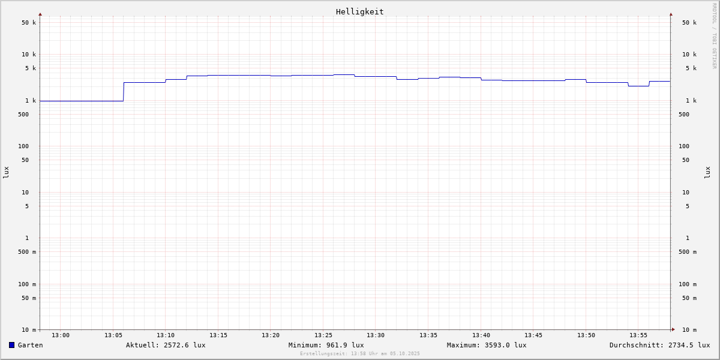The image size is (720, 360).
Task: Pick the 13:15 time axis tick label
Action: 218,335
